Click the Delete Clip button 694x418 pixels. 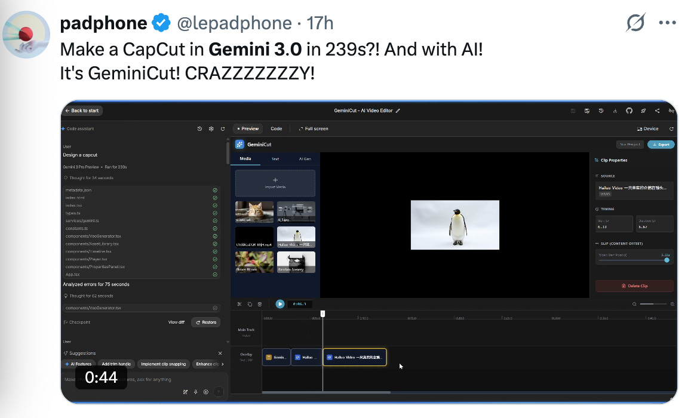(x=634, y=286)
